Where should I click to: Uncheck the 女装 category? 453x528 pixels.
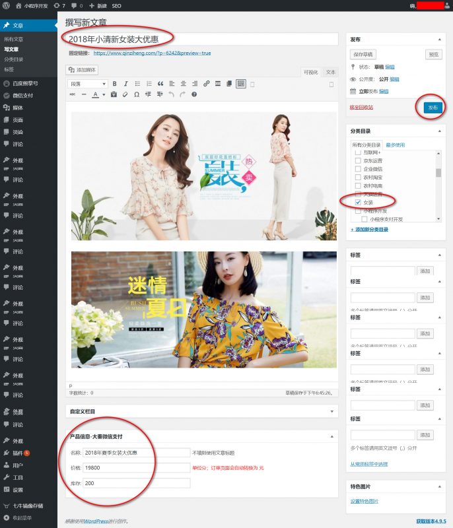pyautogui.click(x=358, y=203)
